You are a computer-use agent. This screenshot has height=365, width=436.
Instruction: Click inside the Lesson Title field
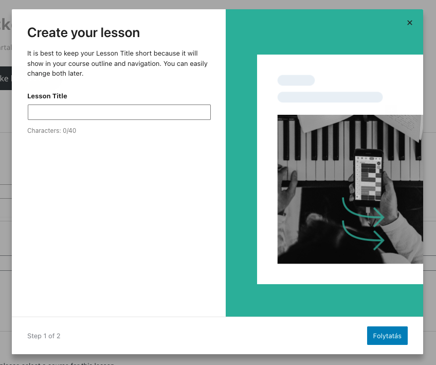click(119, 112)
